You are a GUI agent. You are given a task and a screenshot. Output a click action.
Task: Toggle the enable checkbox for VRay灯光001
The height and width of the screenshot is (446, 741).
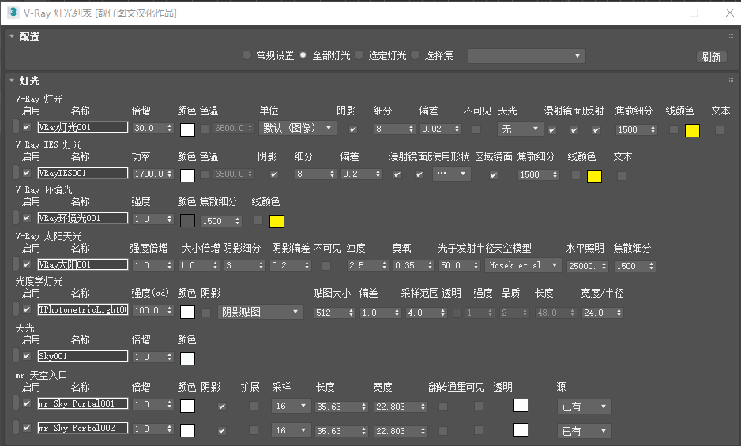[x=27, y=127]
